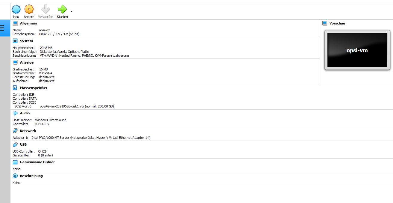Viewport: 393px width, 203px height.
Task: Open the Starten dropdown arrow
Action: (72, 12)
